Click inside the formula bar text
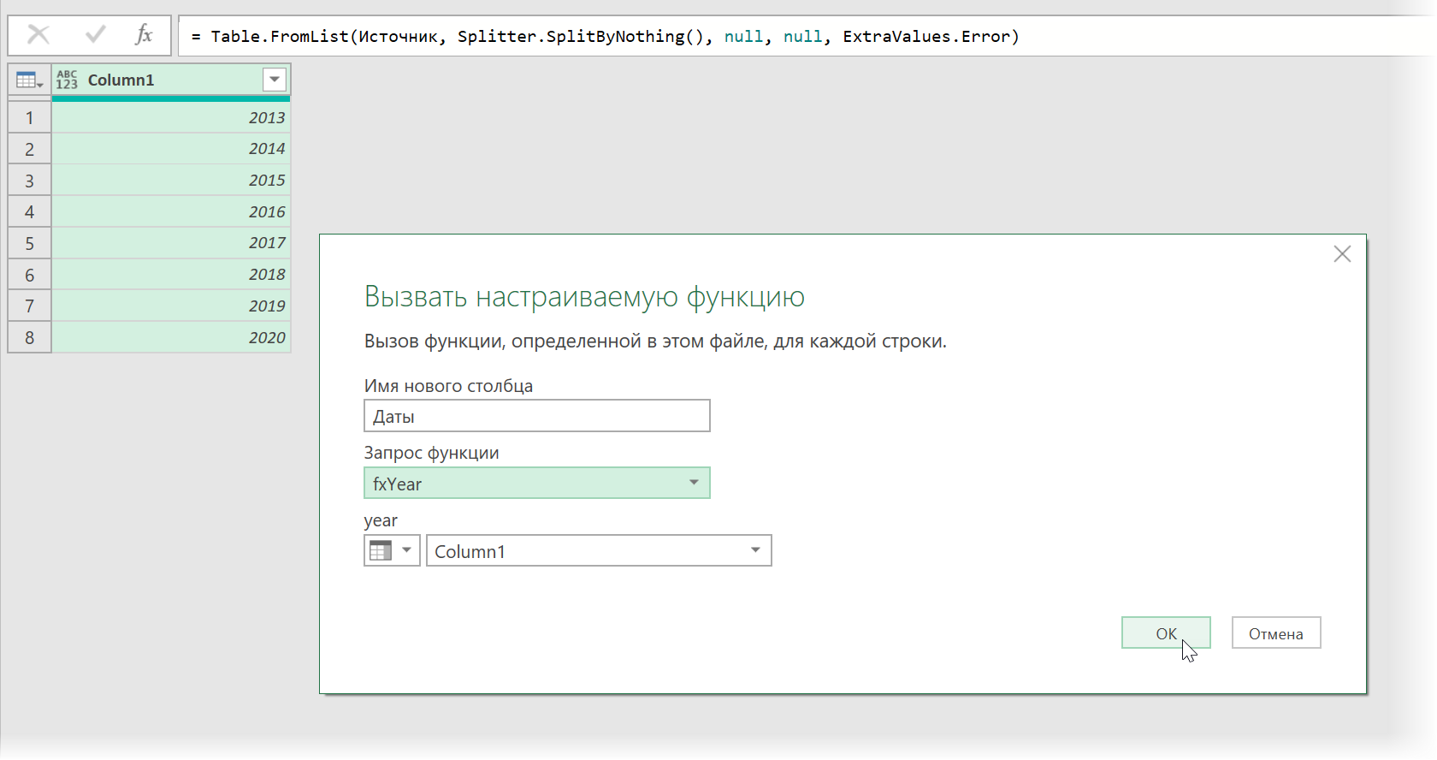Image resolution: width=1437 pixels, height=760 pixels. click(x=606, y=36)
